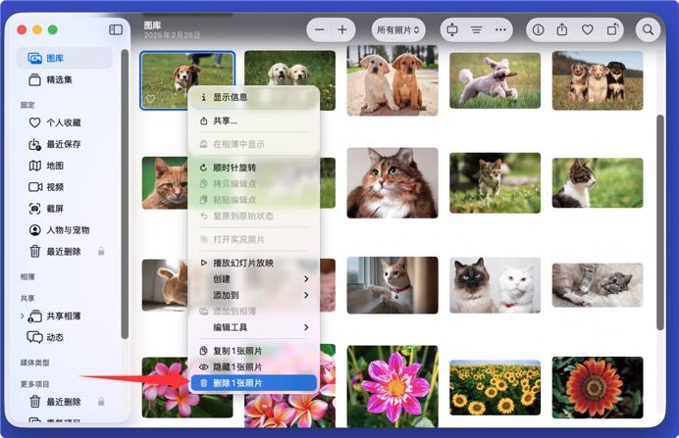Select the sunflower field photo
Viewport: 679px width, 438px height.
(495, 387)
